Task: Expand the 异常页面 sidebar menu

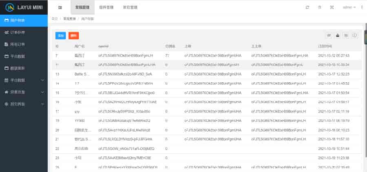Action: 24,92
